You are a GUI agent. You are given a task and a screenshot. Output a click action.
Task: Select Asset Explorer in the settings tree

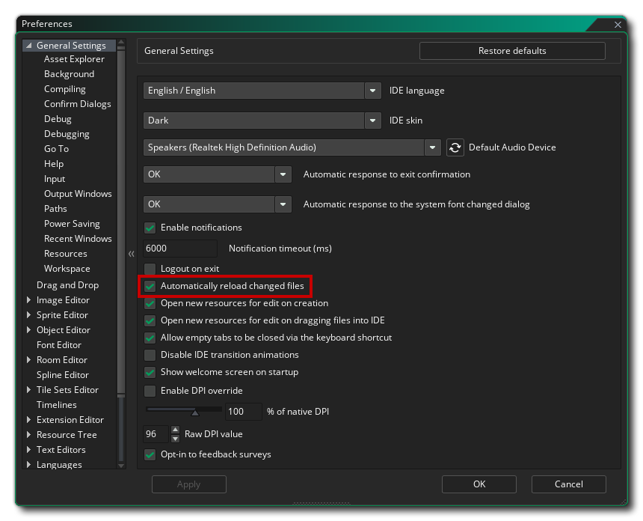pyautogui.click(x=74, y=59)
